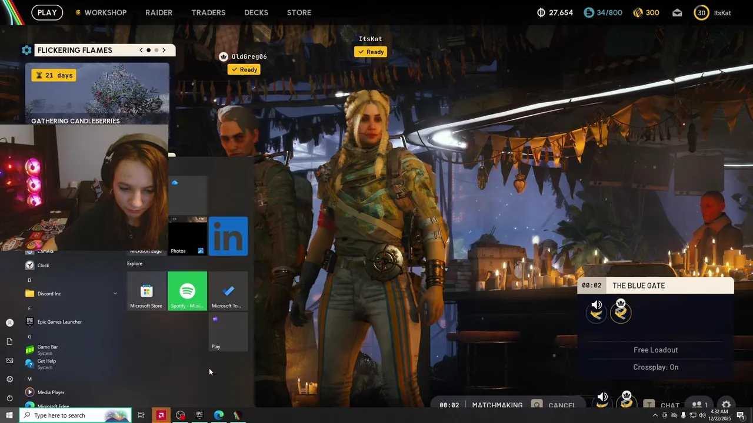Open the Photos tile

(x=187, y=236)
